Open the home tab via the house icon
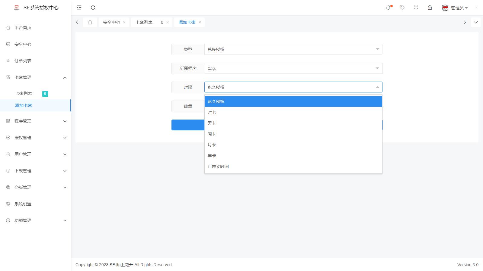483x271 pixels. click(x=90, y=22)
